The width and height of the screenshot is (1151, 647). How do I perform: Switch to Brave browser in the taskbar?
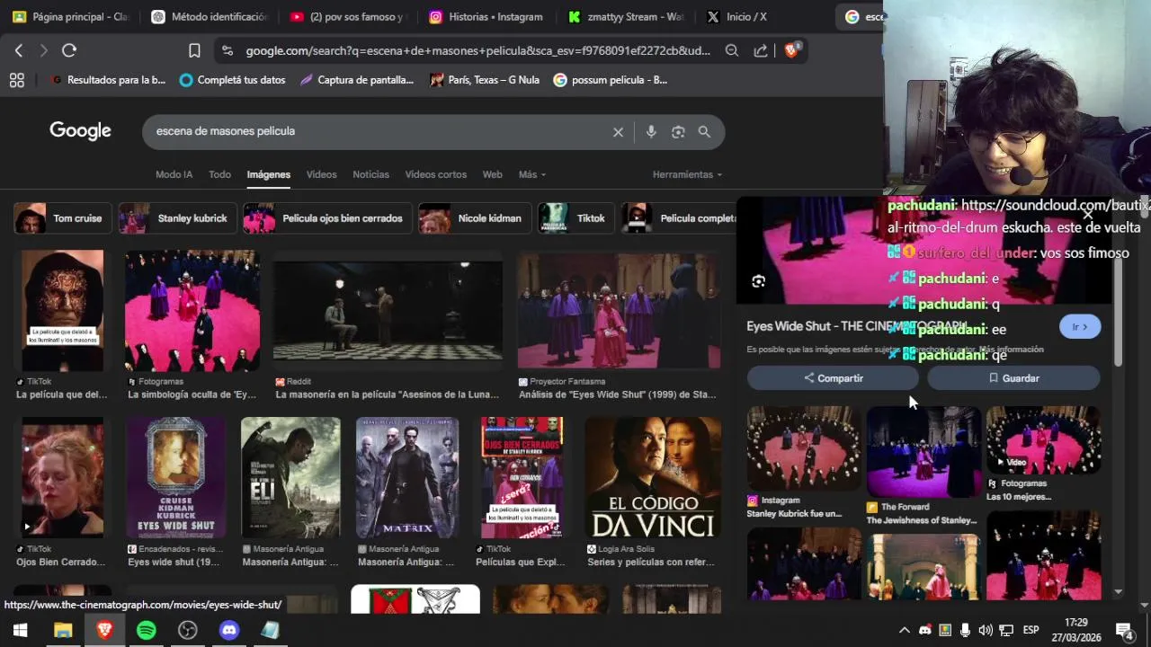(104, 630)
